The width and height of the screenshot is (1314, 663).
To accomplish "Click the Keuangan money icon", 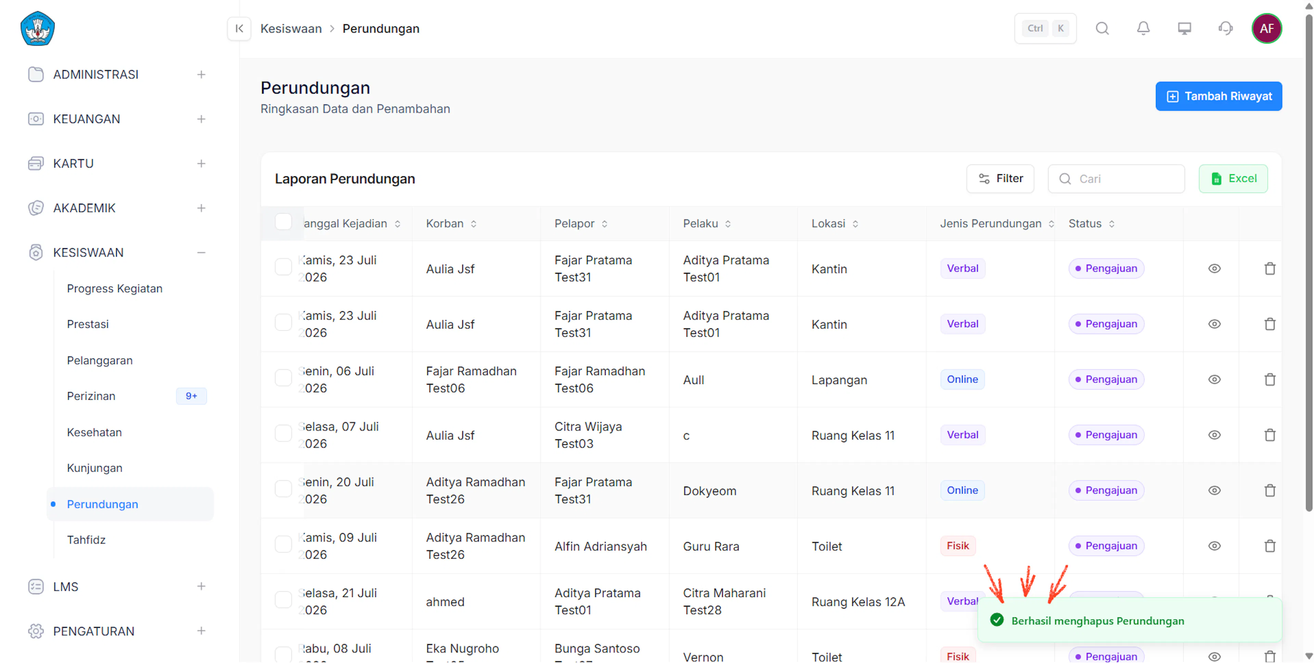I will (x=36, y=119).
